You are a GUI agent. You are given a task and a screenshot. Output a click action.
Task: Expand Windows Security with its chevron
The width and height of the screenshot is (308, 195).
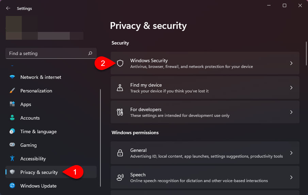coord(291,63)
